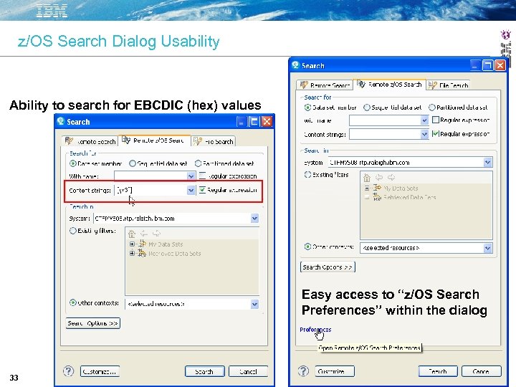Select Other contexts radio in right dialog
The width and height of the screenshot is (516, 387).
coord(307,246)
